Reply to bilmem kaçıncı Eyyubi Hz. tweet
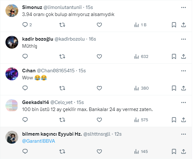Viewport: 194px width, 159px height. pos(26,151)
